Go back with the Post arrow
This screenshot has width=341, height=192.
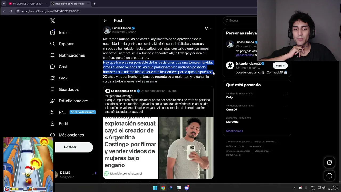pos(105,21)
